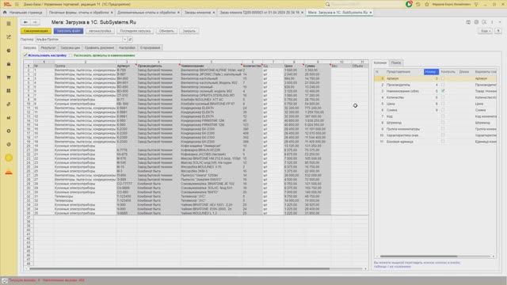
Task: Select the Номер column header in columns panel
Action: [431, 72]
